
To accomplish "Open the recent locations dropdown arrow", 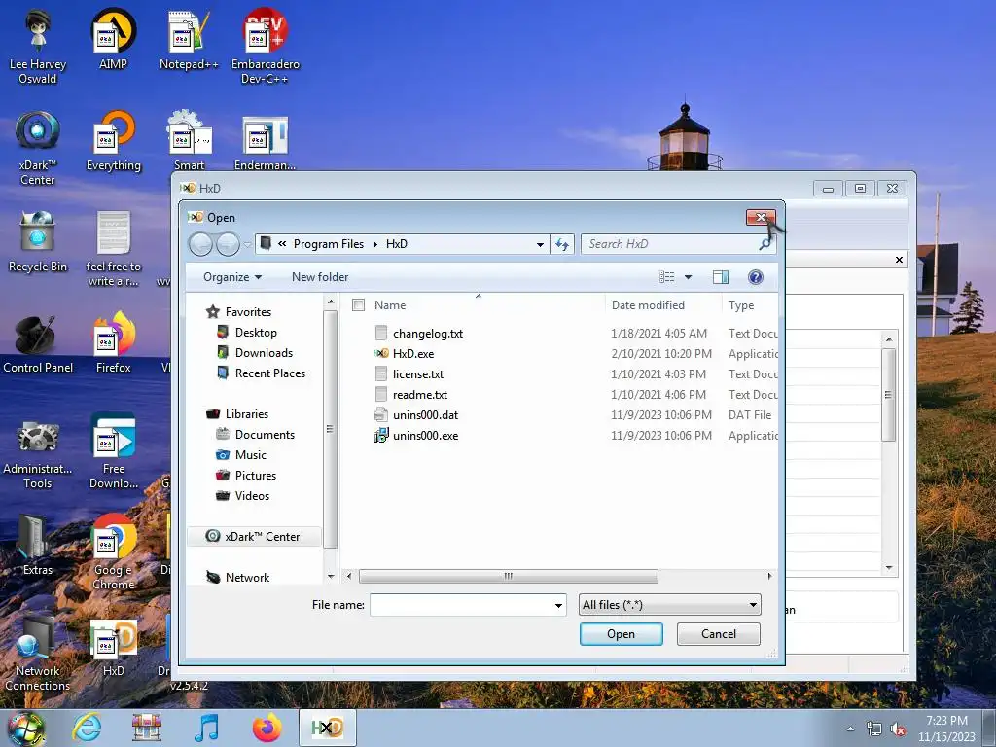I will [x=247, y=244].
